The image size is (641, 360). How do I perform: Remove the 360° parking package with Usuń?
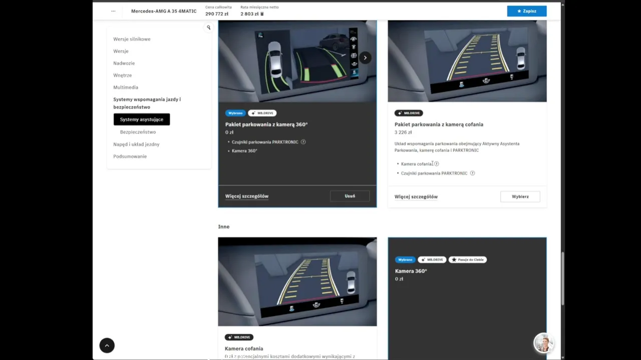pos(350,196)
